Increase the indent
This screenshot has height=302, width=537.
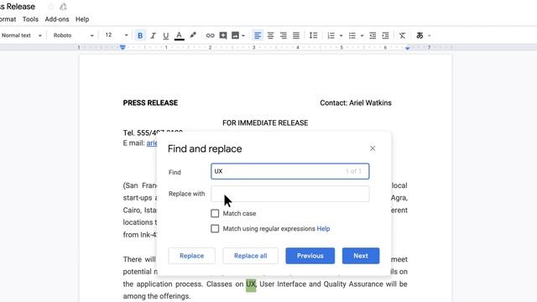386,35
